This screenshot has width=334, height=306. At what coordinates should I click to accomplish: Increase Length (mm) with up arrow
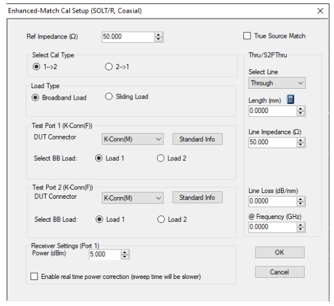(x=301, y=109)
